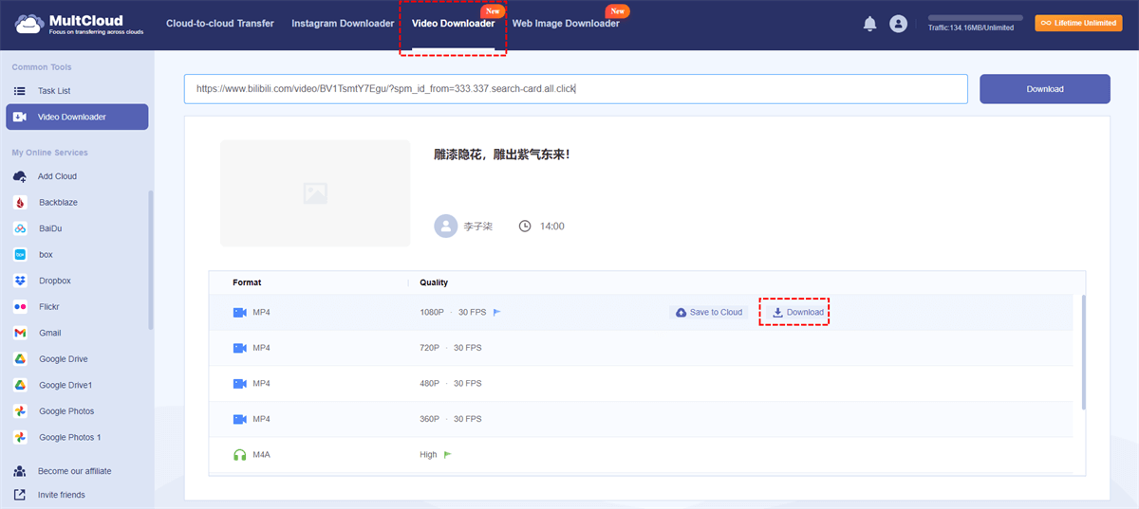Click the sidebar services scrollbar

pyautogui.click(x=150, y=261)
